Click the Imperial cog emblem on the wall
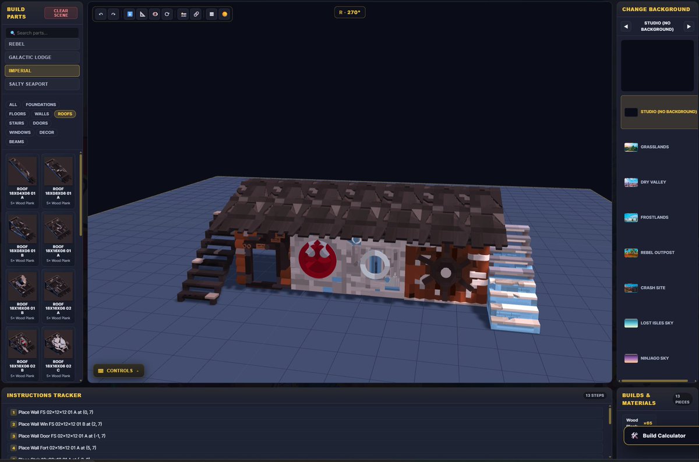Screen dimensions: 699x462 [446, 271]
